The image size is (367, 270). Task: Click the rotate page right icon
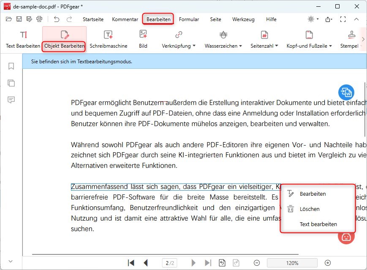coord(236,263)
